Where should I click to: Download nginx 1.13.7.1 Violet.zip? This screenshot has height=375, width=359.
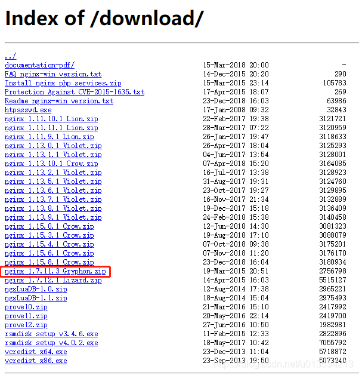click(x=53, y=199)
